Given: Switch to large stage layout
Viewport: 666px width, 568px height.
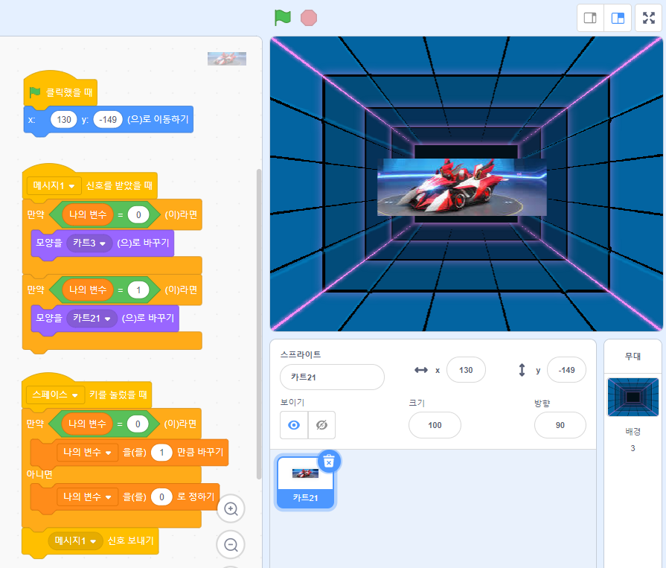Looking at the screenshot, I should (618, 18).
